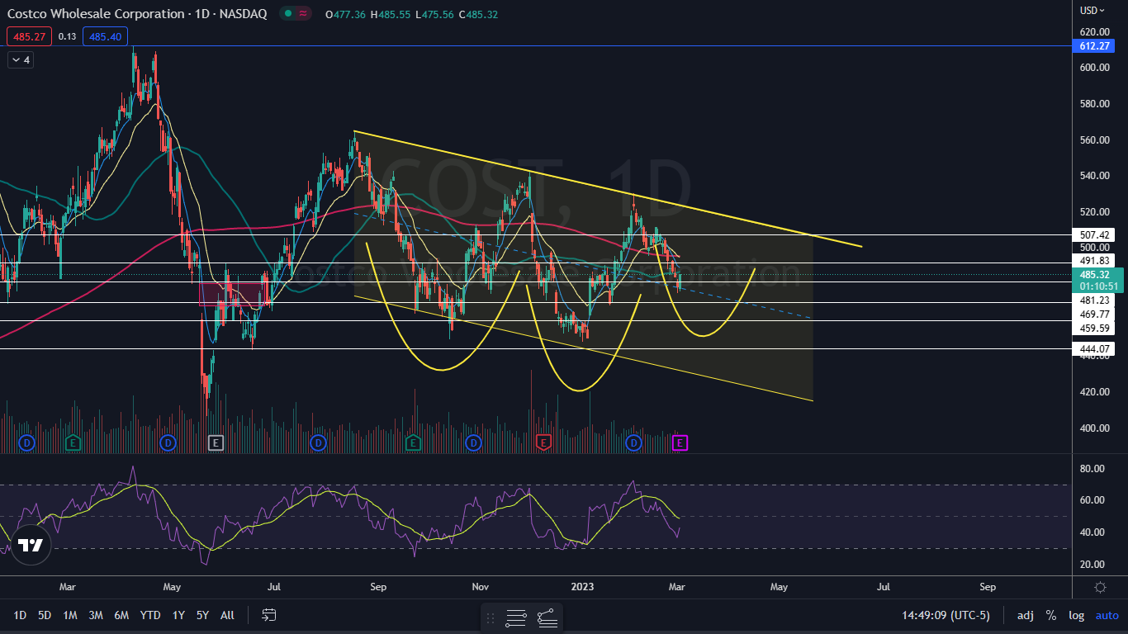
Task: Click the green earnings E marker near March
Action: click(x=72, y=443)
